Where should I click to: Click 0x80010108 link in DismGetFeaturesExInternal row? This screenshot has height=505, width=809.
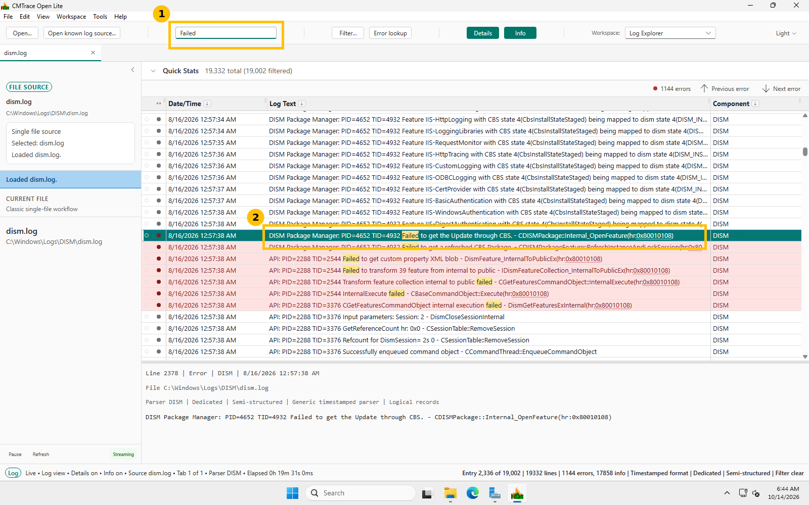click(613, 306)
